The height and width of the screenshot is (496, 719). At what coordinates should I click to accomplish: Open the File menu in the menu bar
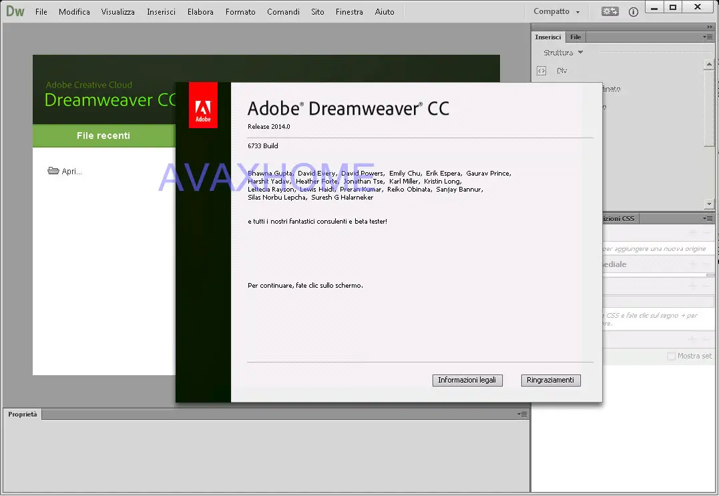tap(41, 12)
